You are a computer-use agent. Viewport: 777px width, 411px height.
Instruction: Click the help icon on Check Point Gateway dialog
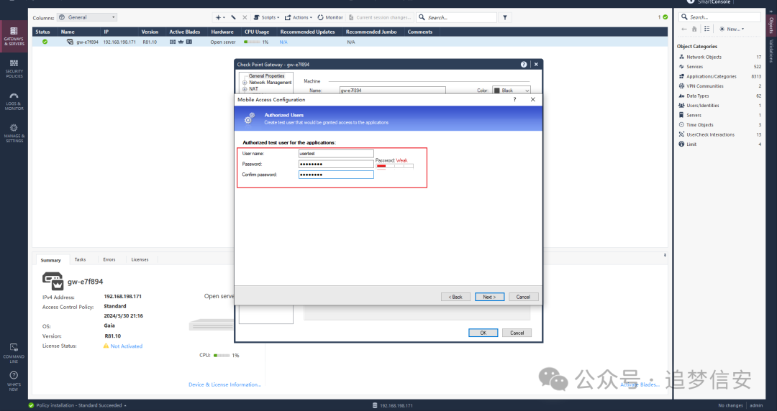(x=524, y=65)
